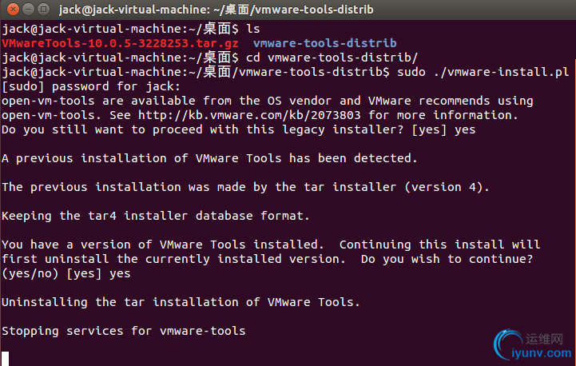Click 'Keeping the tar4 installer database' line

pyautogui.click(x=156, y=216)
